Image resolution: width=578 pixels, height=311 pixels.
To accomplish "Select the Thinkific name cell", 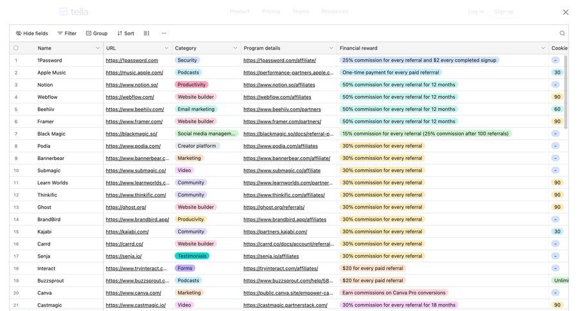I will pyautogui.click(x=57, y=195).
